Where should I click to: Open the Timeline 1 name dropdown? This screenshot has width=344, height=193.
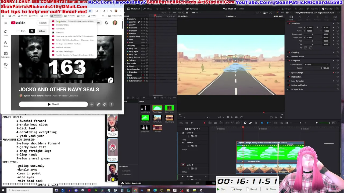click(231, 16)
